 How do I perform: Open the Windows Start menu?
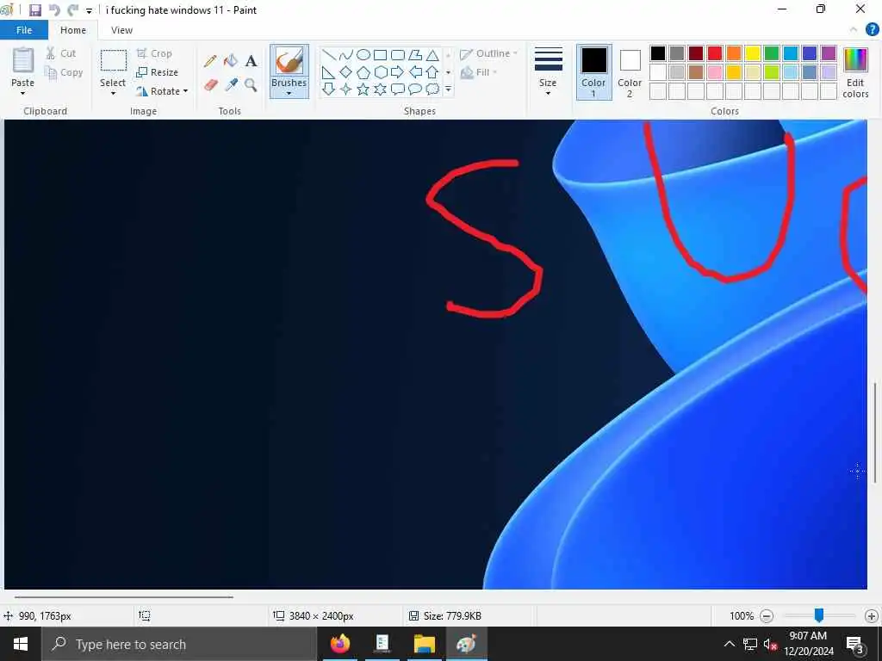(x=21, y=644)
